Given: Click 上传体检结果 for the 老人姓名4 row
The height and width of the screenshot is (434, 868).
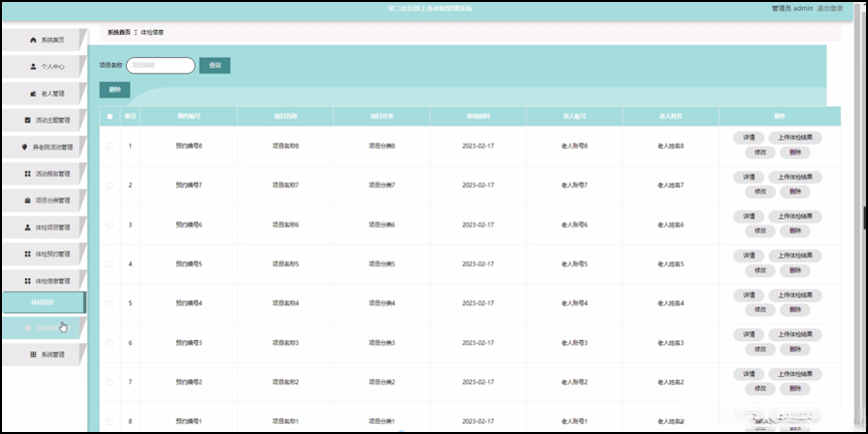Looking at the screenshot, I should pyautogui.click(x=795, y=295).
